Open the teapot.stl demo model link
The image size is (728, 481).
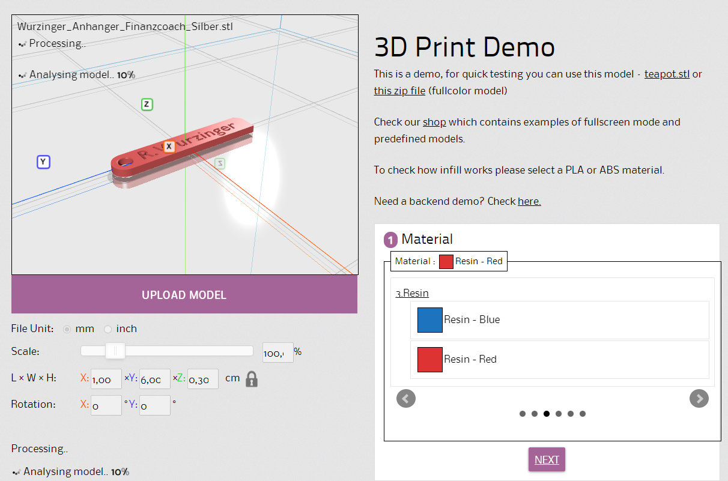coord(667,74)
